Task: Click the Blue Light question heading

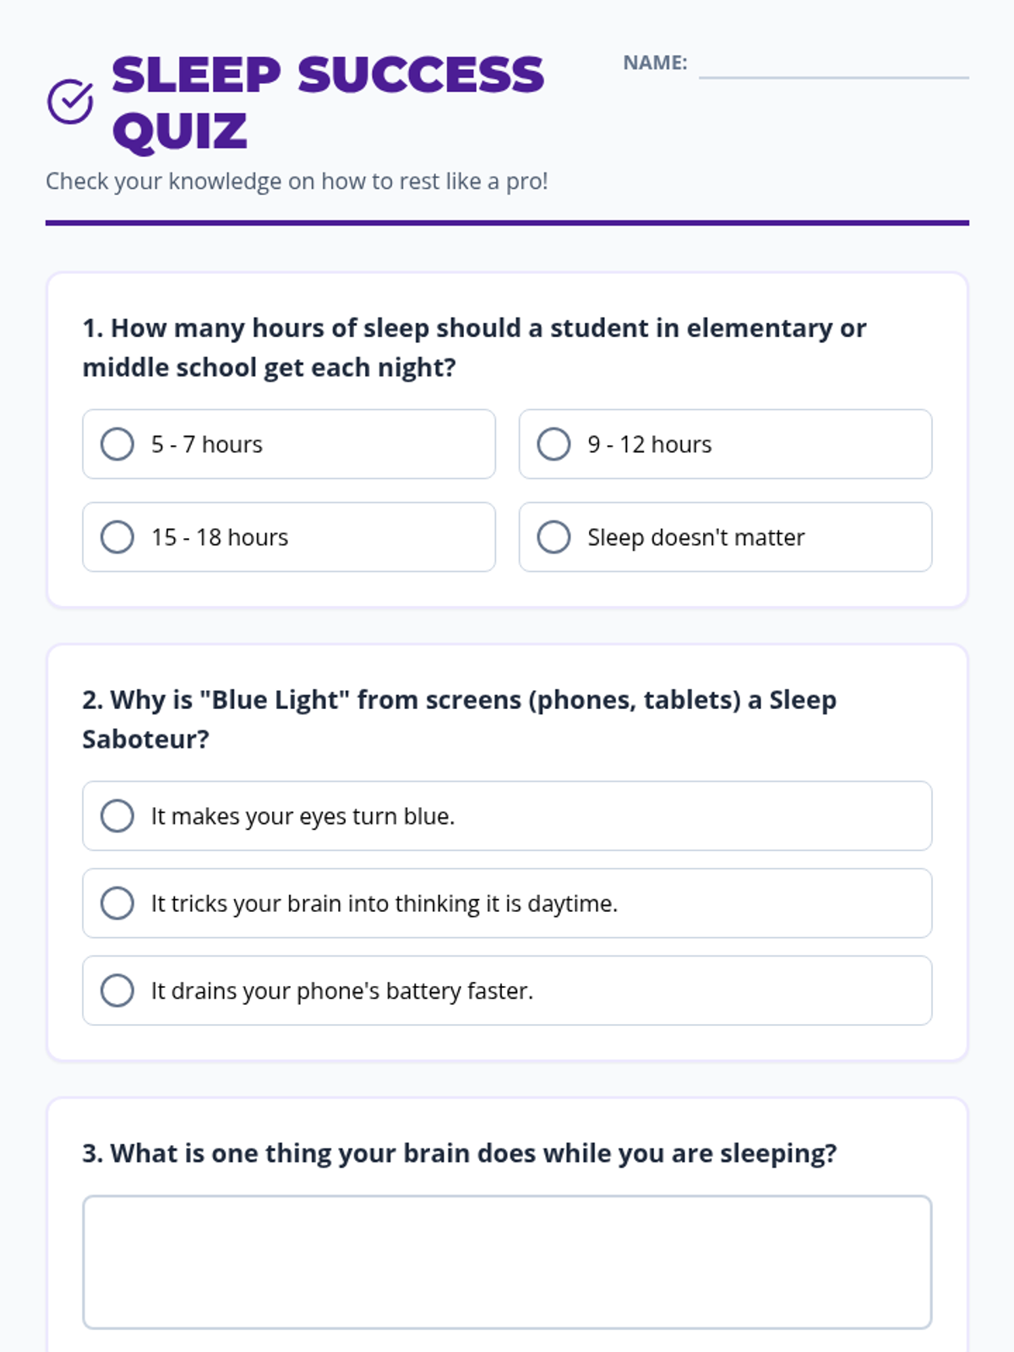Action: click(x=460, y=719)
